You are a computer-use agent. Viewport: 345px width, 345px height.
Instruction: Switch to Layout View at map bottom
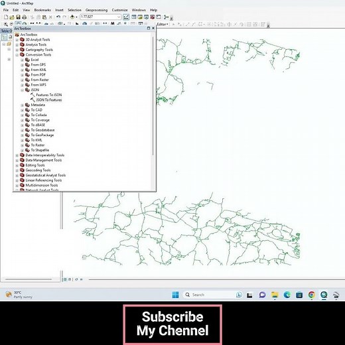(70, 279)
